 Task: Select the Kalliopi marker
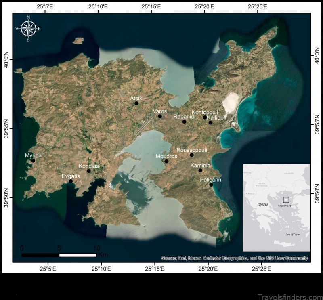pyautogui.click(x=210, y=122)
